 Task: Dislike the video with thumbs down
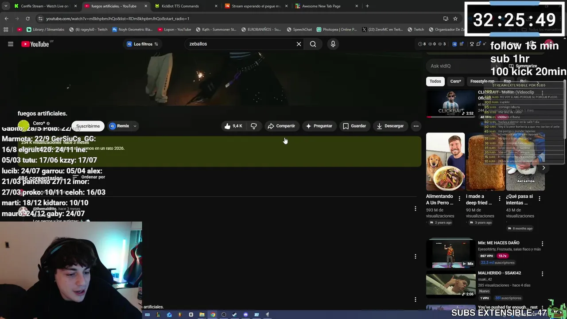coord(254,126)
